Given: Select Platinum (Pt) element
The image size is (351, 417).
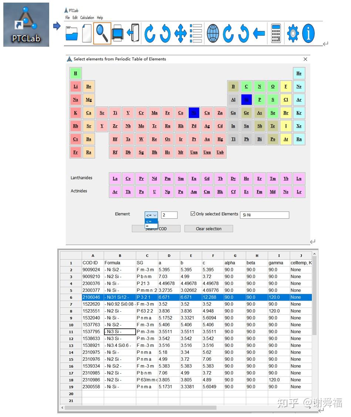Looking at the screenshot, I should (x=194, y=139).
